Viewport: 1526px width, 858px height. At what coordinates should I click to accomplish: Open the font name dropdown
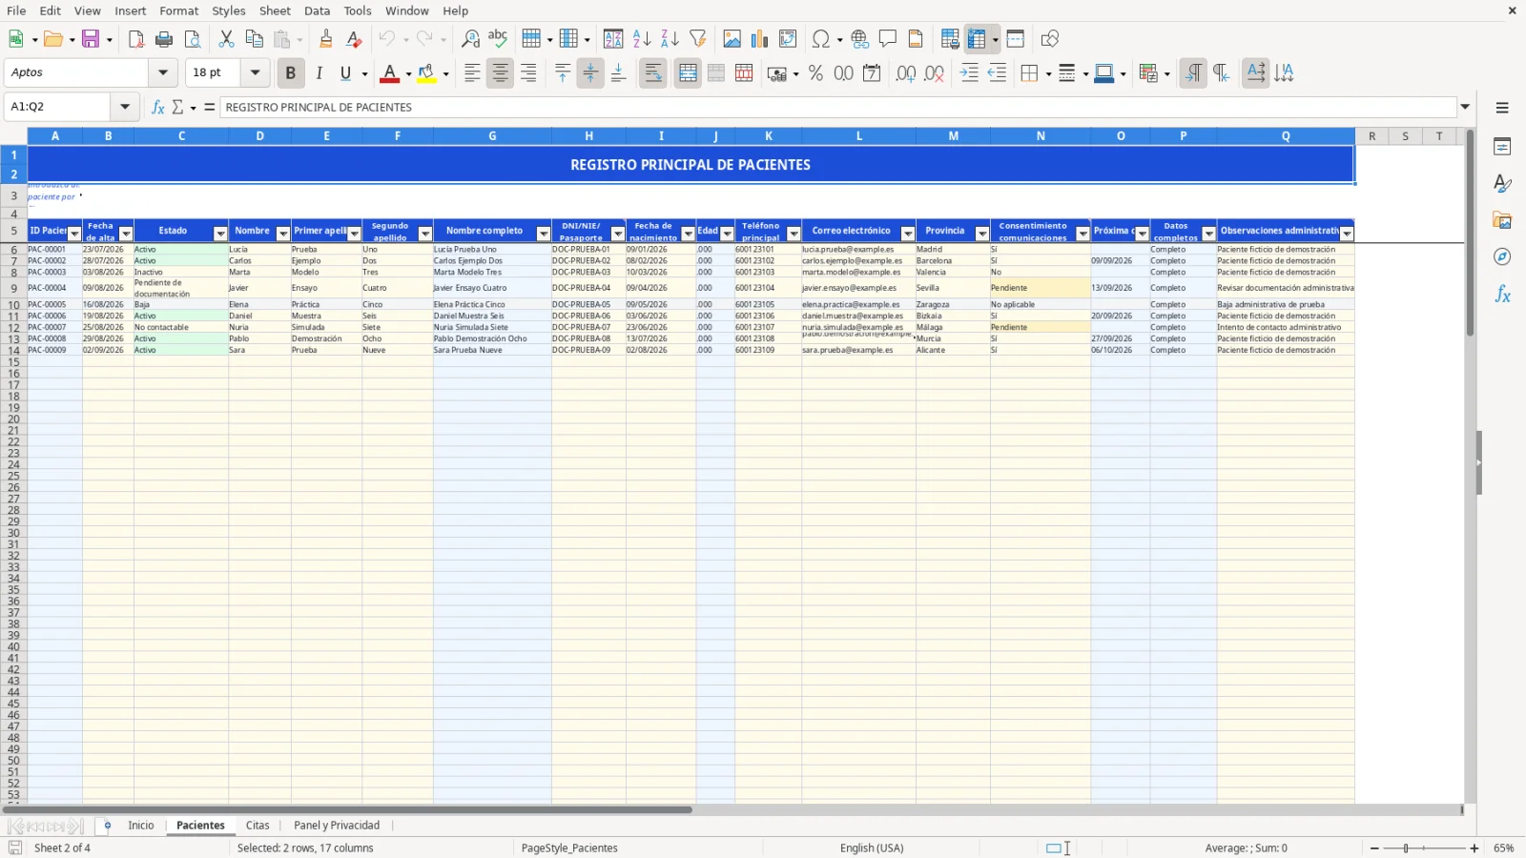(163, 72)
